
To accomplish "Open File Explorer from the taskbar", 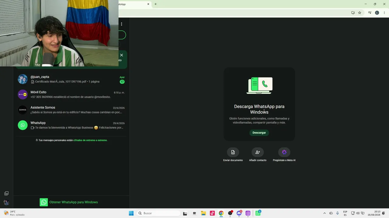I will 203,213.
